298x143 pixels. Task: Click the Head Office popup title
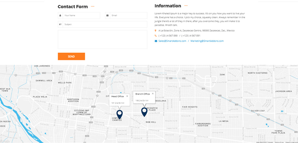(x=117, y=96)
